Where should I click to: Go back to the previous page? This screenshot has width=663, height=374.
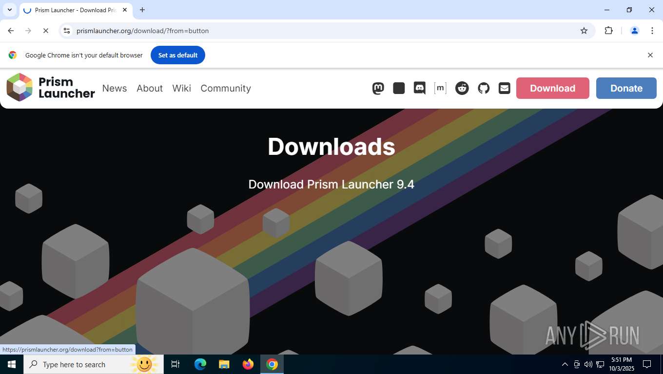[x=11, y=31]
